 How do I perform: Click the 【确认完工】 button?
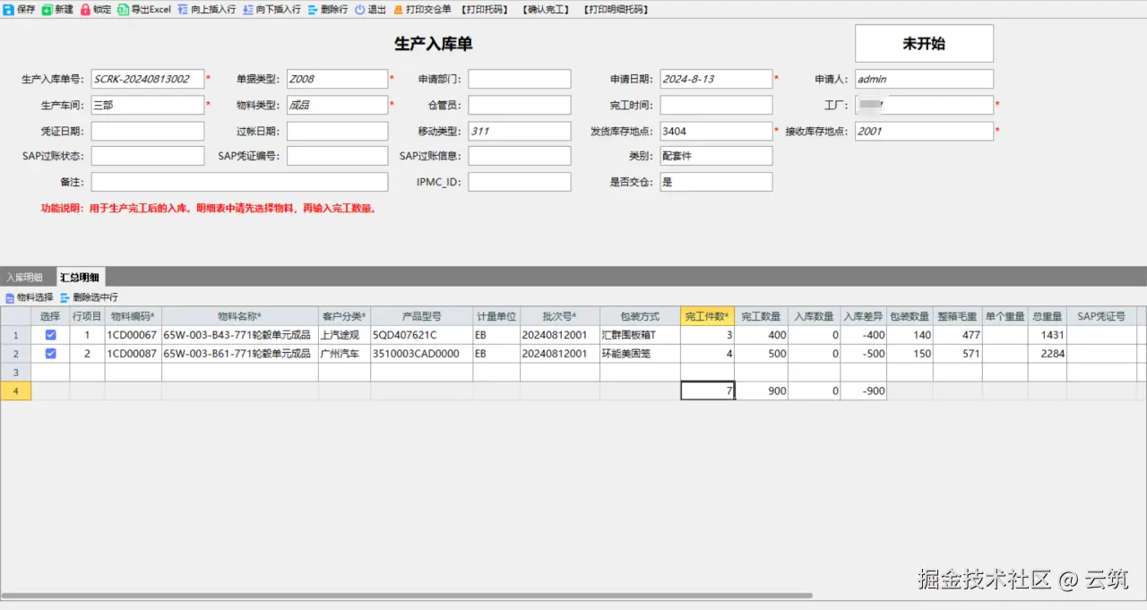point(547,10)
